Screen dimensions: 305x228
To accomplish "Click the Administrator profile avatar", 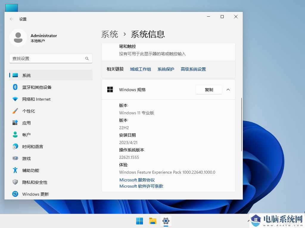I will pos(18,38).
